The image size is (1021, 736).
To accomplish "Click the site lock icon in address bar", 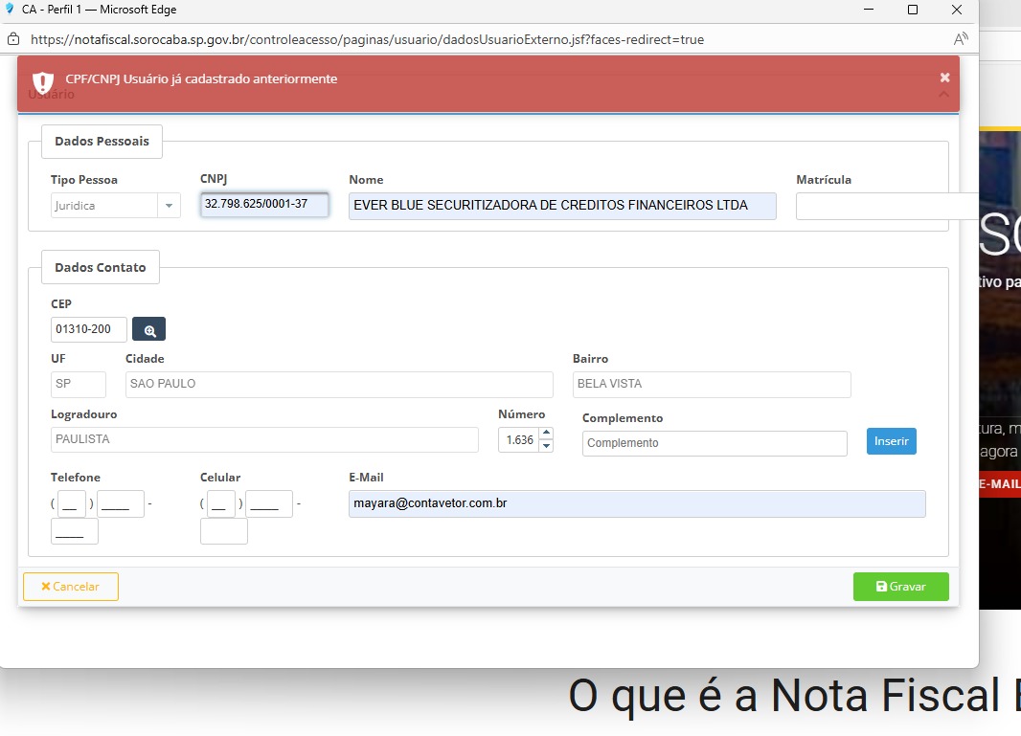I will [x=13, y=39].
